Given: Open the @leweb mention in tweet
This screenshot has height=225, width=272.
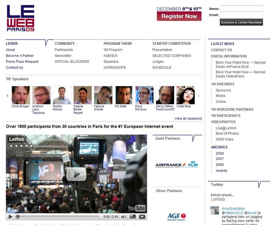Looking at the screenshot, I should point(251,213).
